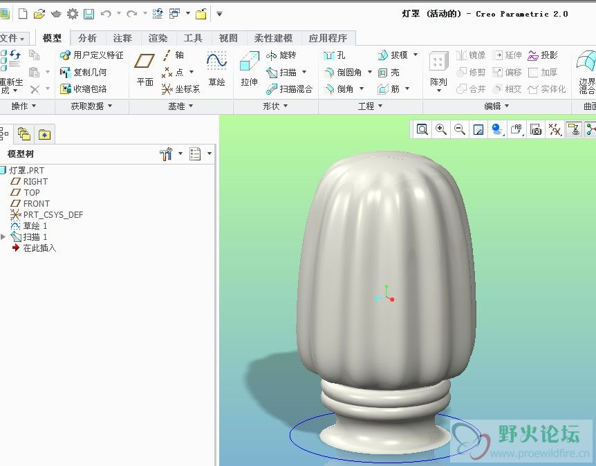Select the 拔模 draft tool
Viewport: 596px width, 466px height.
tap(393, 55)
